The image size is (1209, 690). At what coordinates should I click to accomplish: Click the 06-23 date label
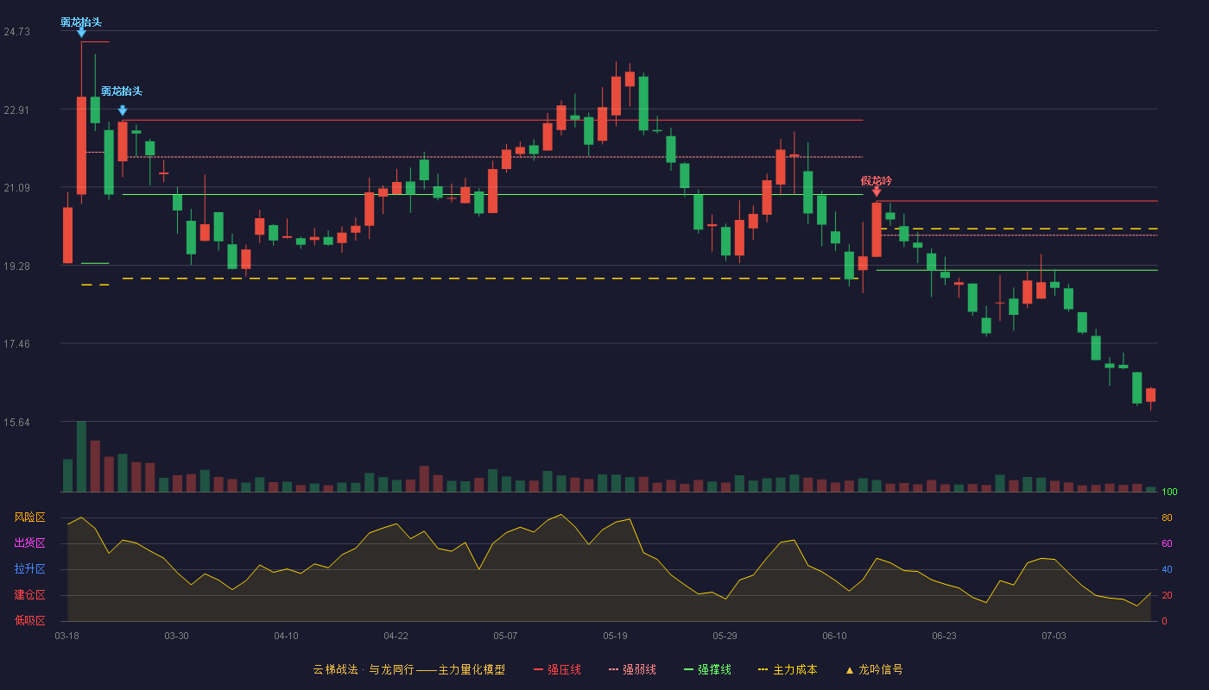point(944,636)
